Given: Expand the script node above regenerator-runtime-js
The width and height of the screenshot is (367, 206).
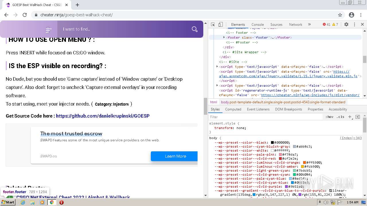Looking at the screenshot, I should [217, 86].
